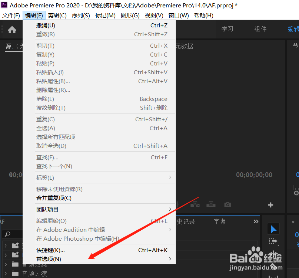Open the 元数据 panel tab
The width and height of the screenshot is (299, 278).
pyautogui.click(x=184, y=46)
